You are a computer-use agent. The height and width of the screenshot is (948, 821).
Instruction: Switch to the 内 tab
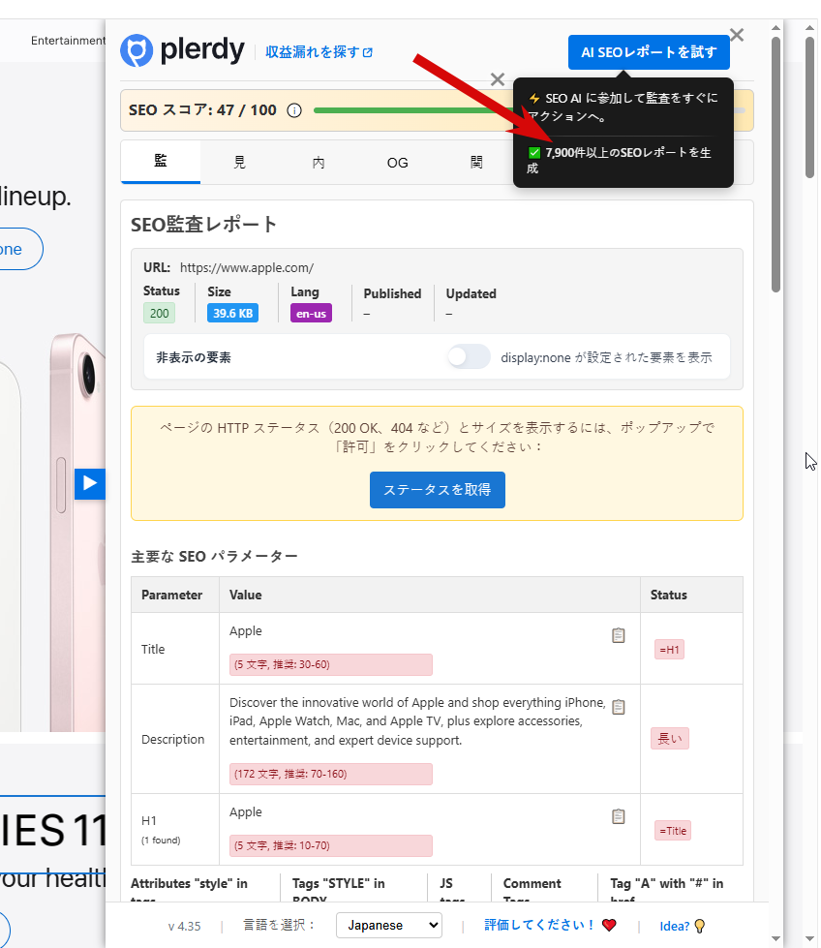pos(319,162)
